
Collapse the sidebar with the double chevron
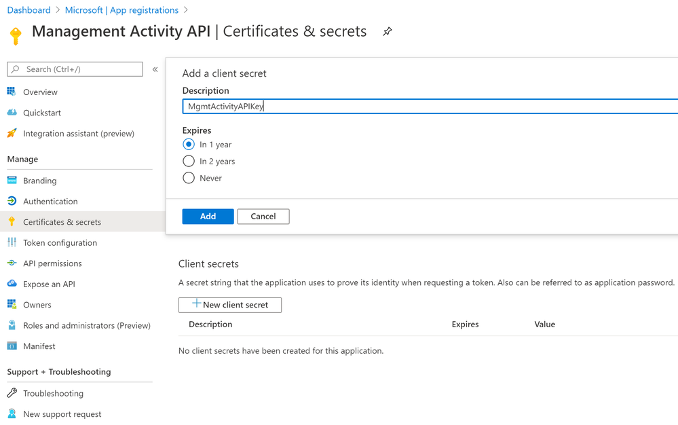(x=155, y=69)
